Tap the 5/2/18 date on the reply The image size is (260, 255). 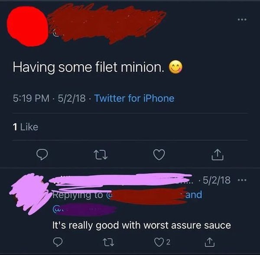[216, 180]
